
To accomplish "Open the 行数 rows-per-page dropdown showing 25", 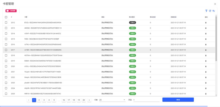I will point(112,100).
